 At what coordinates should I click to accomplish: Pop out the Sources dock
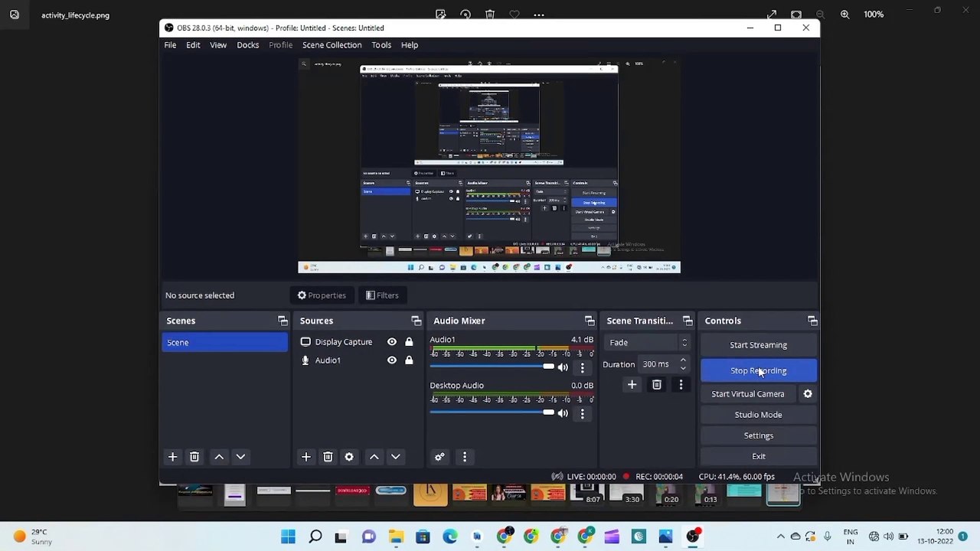(416, 321)
